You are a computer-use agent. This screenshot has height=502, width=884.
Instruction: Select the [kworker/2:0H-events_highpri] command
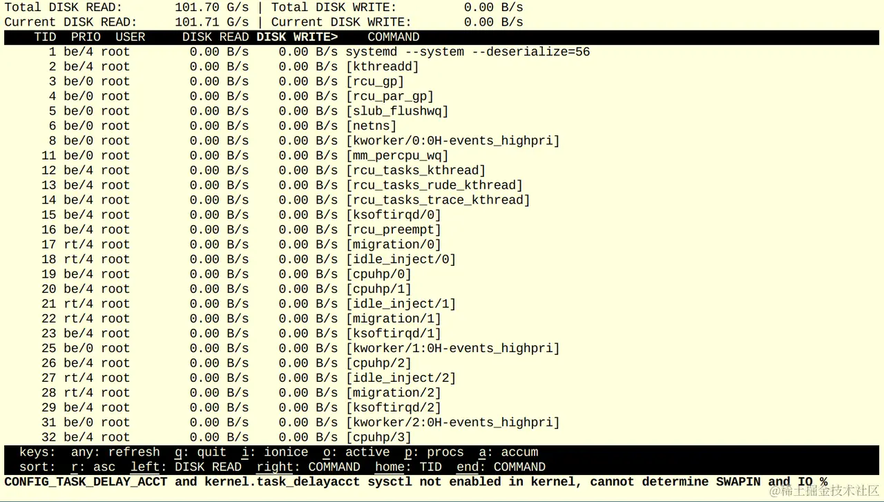pos(453,423)
